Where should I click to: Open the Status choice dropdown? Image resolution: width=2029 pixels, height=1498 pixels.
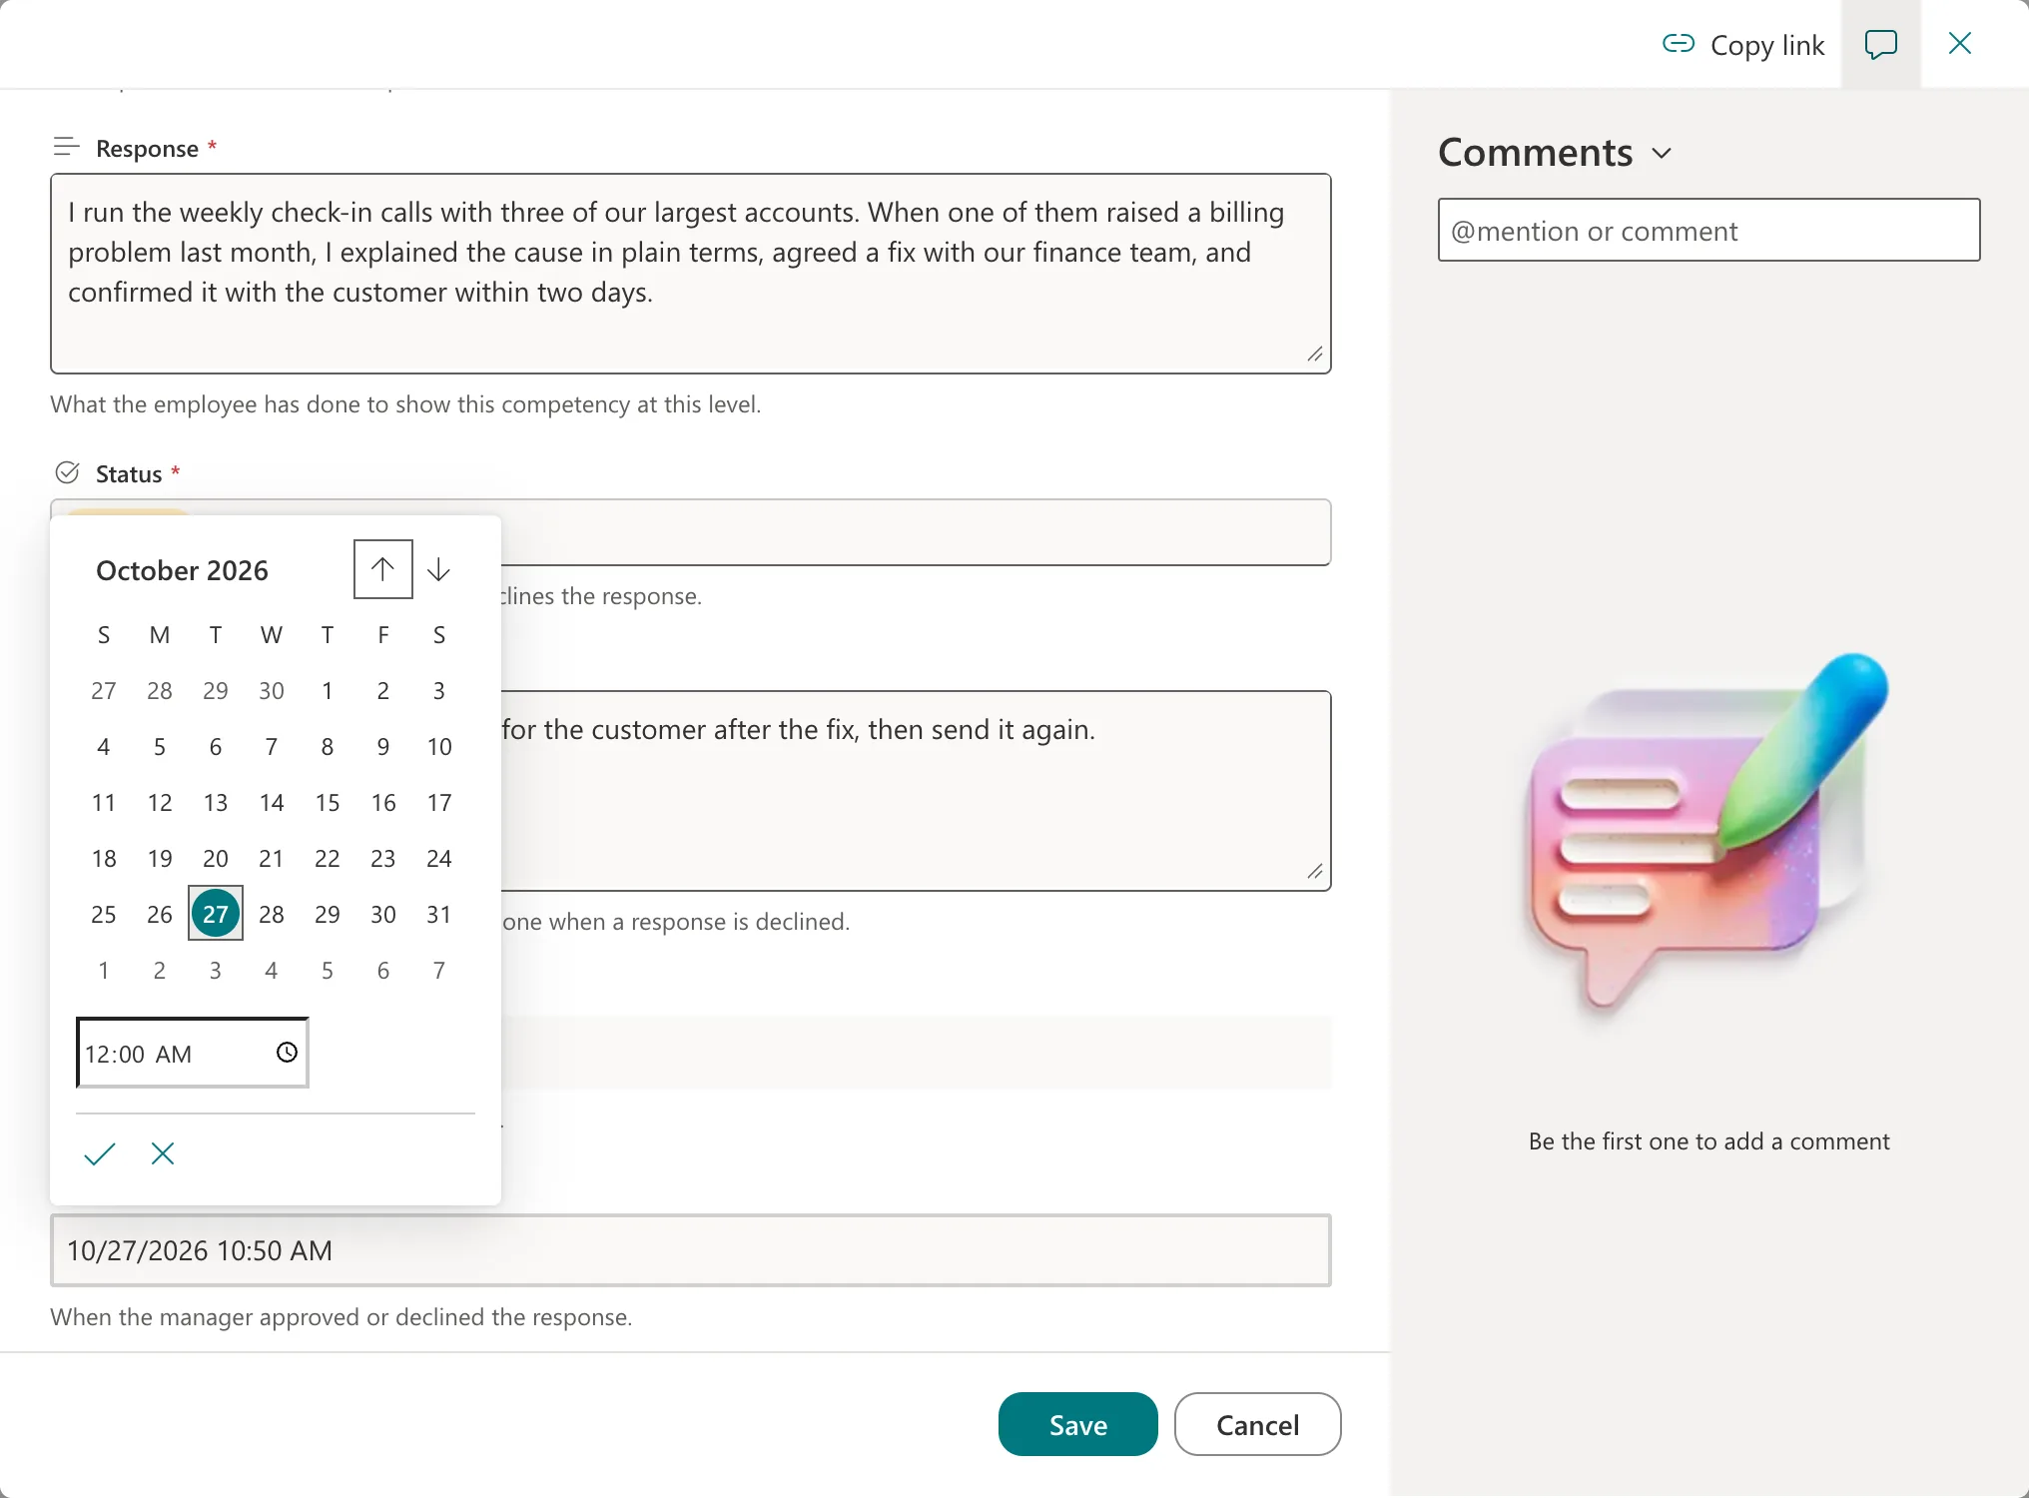click(x=916, y=531)
